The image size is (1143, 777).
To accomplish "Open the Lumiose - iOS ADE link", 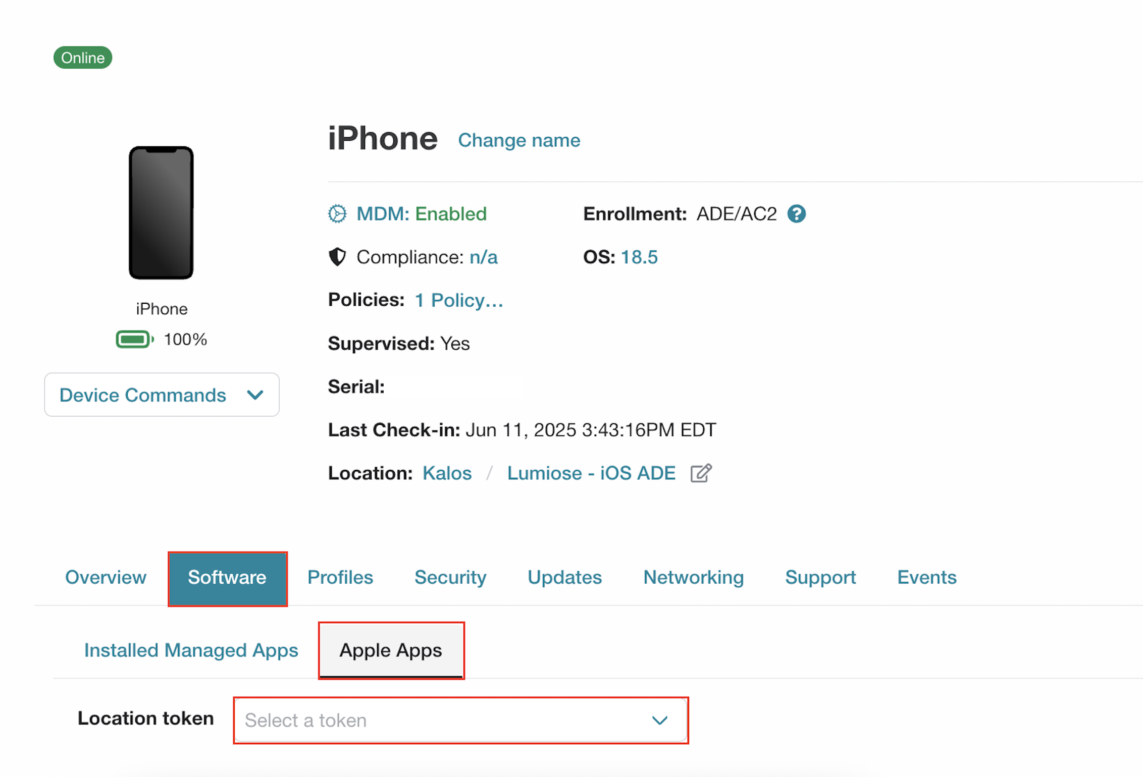I will pos(591,473).
